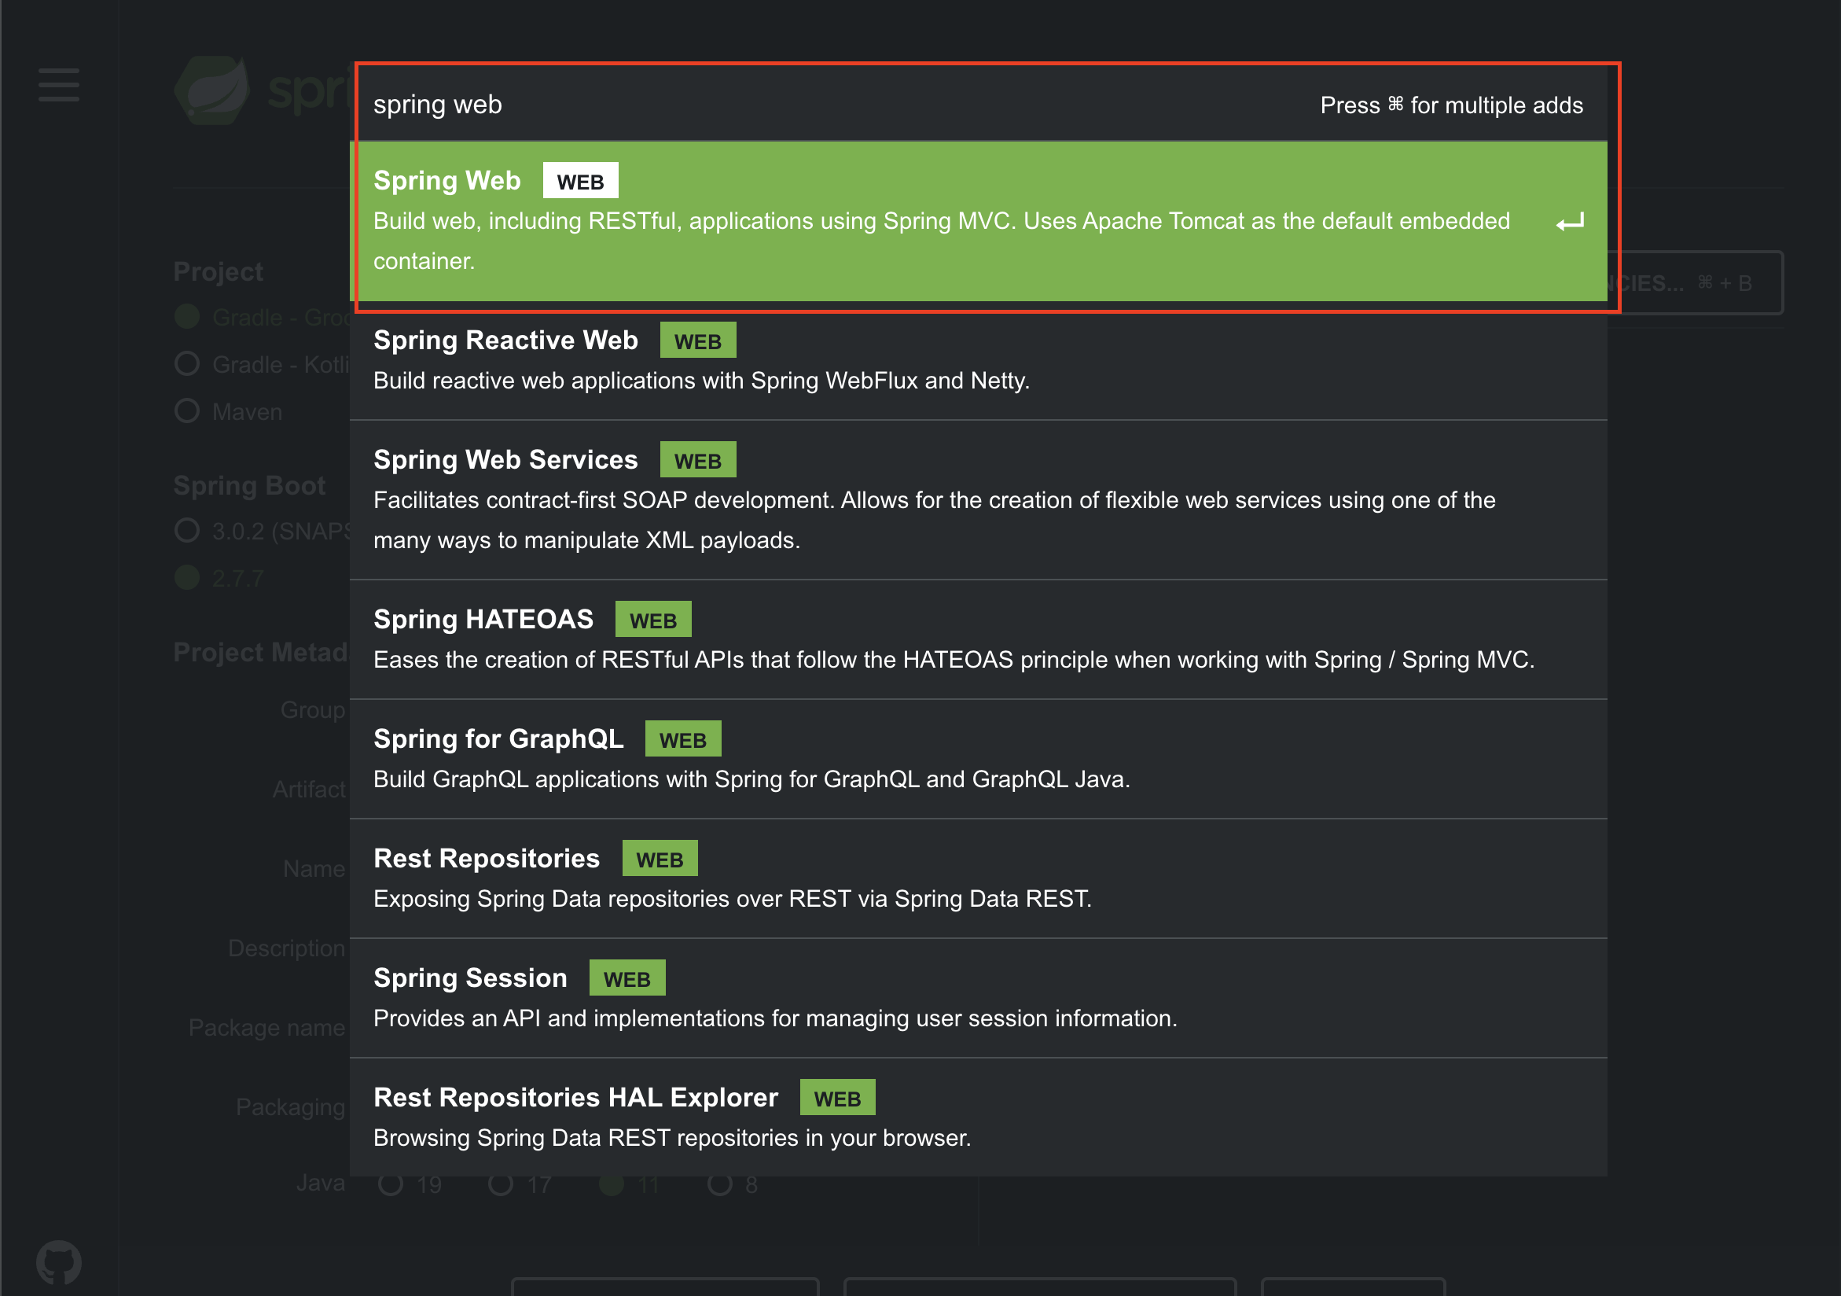Click the enter arrow icon on Spring Web
This screenshot has height=1296, width=1841.
click(1569, 222)
